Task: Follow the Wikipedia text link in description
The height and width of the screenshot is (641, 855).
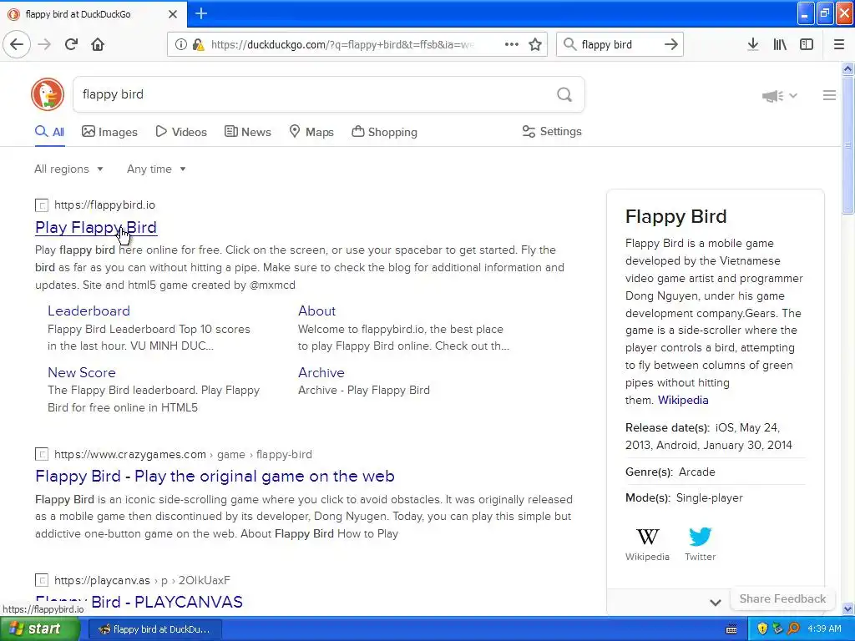Action: [x=683, y=400]
